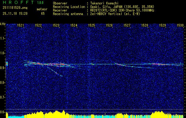186x118 pixels.
Task: Click the 1.1 kHz axis label
Action: point(3,38)
